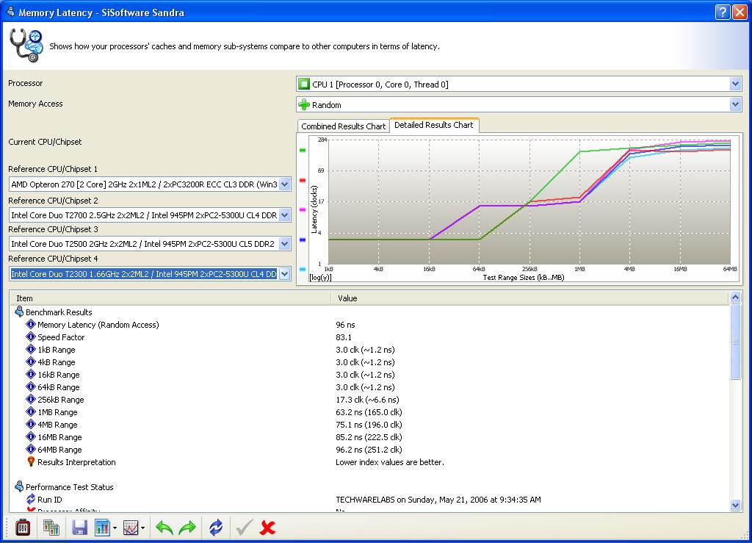The width and height of the screenshot is (752, 543).
Task: Click the red chart legend swatch
Action: point(302,180)
